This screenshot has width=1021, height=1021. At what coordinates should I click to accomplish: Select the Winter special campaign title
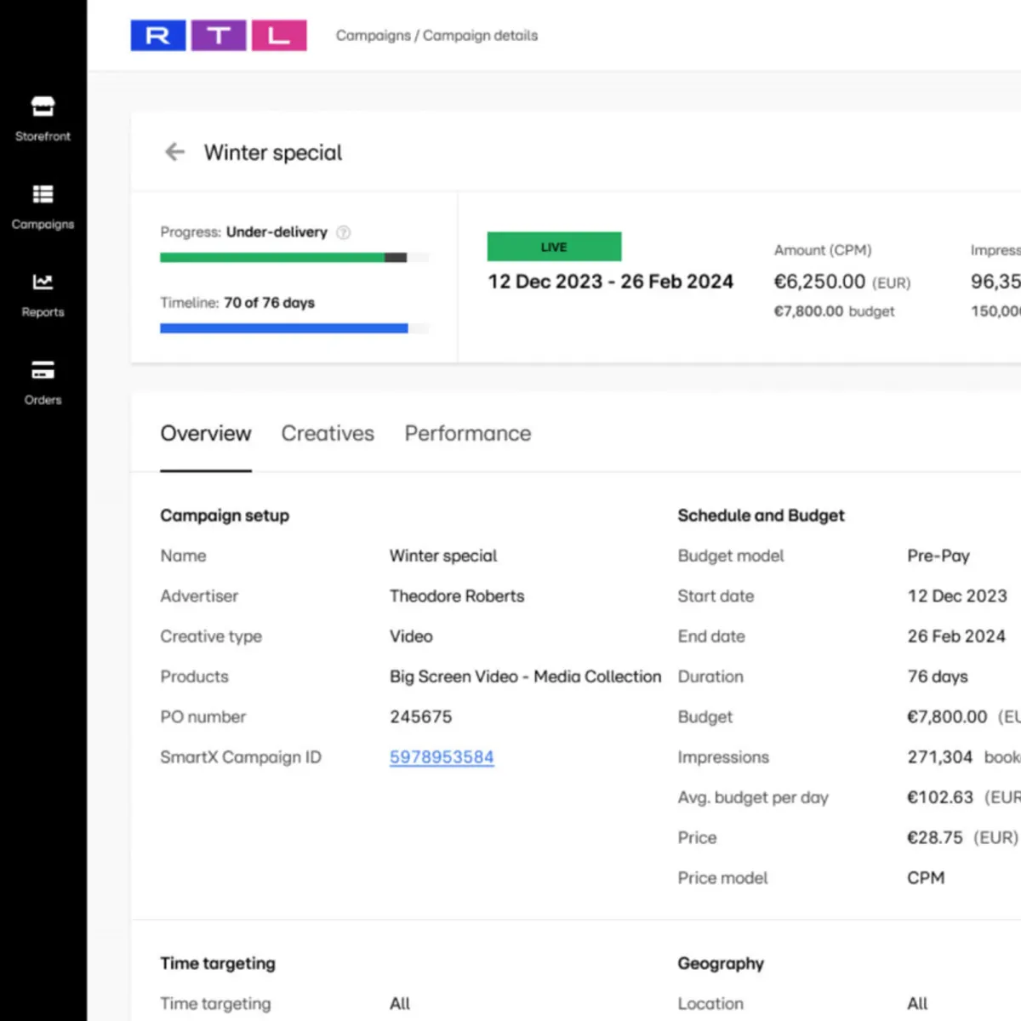click(272, 152)
